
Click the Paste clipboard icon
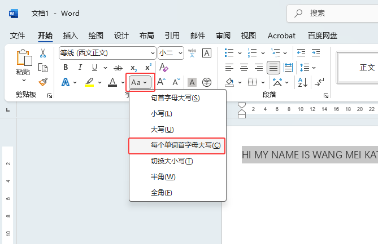coord(24,57)
